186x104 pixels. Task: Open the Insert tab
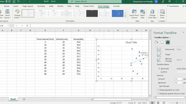16,6
